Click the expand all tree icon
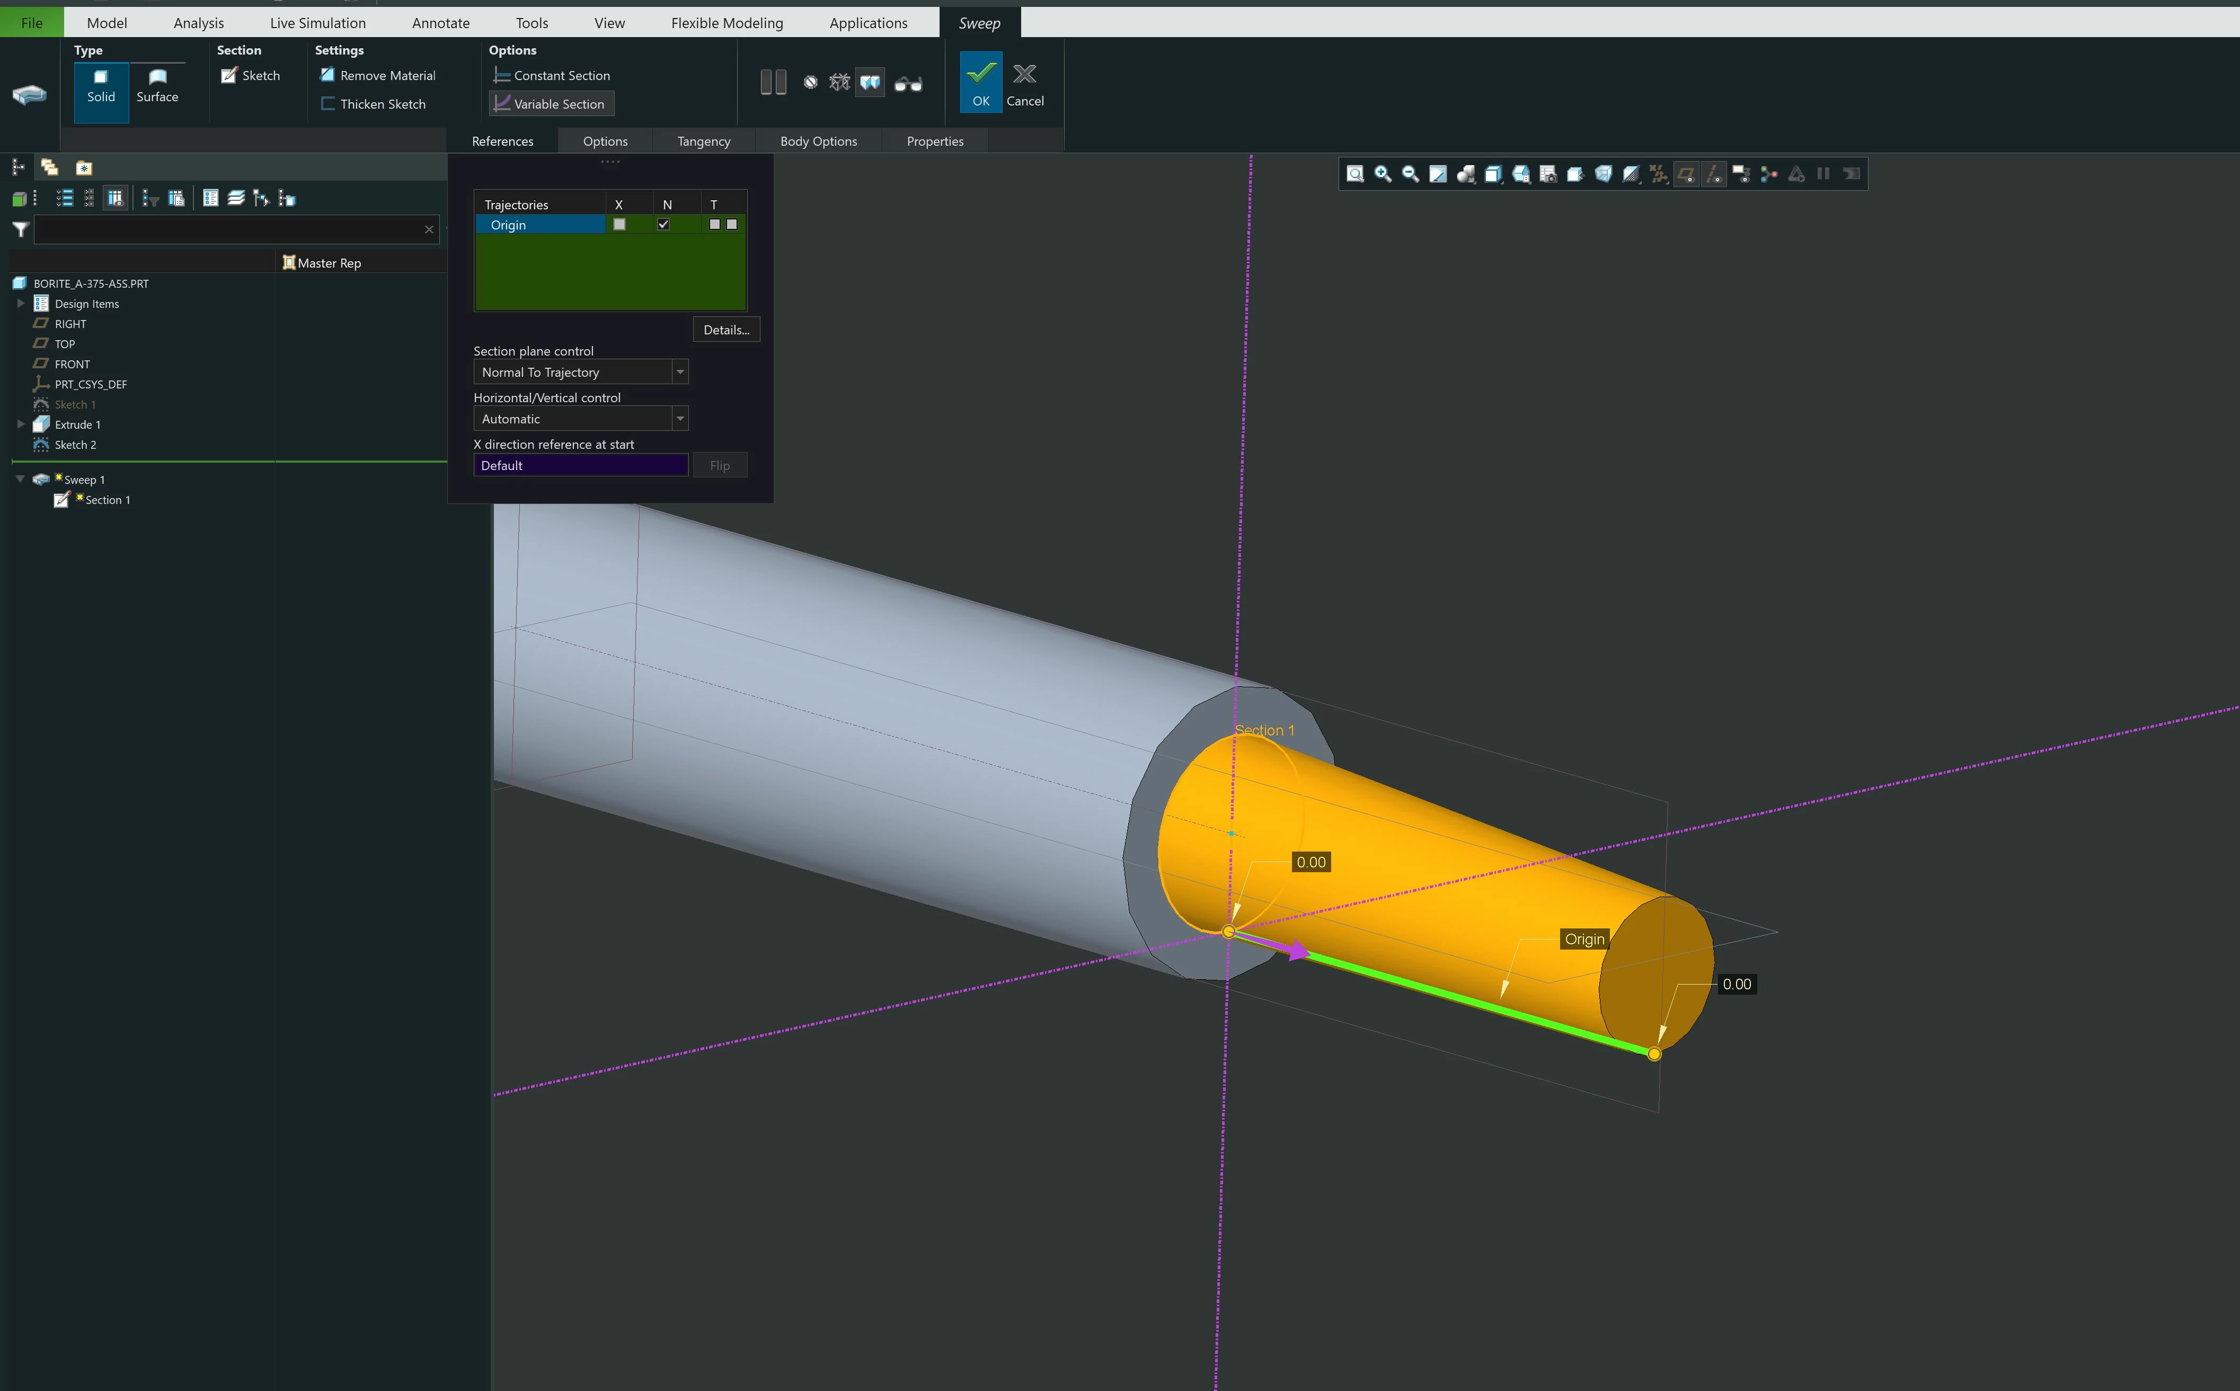The width and height of the screenshot is (2240, 1391). 65,199
